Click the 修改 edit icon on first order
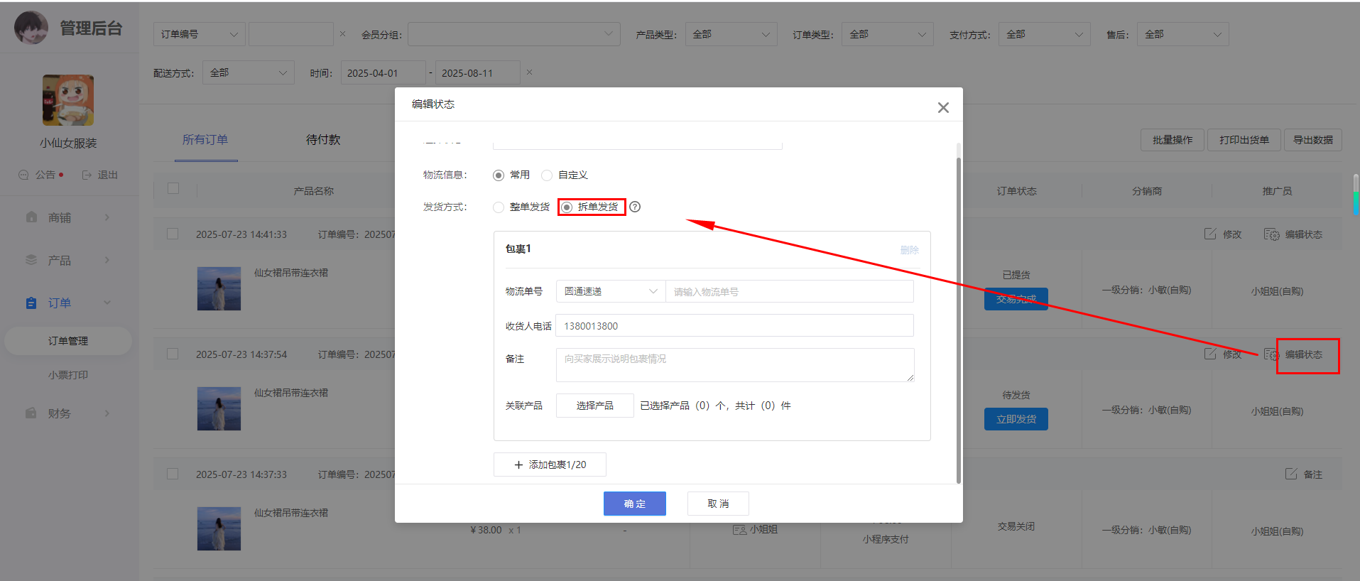1360x581 pixels. point(1210,234)
